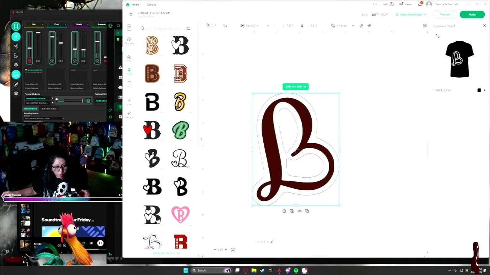Click the personal mix volume slider in BEACN
Image resolution: width=490 pixels, height=275 pixels.
tap(69, 100)
